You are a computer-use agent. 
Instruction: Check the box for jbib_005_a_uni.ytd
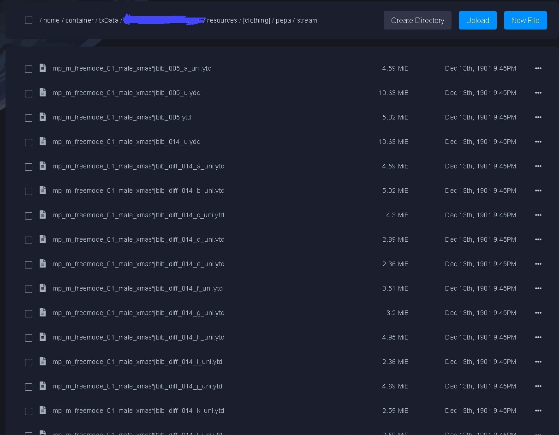pos(29,69)
